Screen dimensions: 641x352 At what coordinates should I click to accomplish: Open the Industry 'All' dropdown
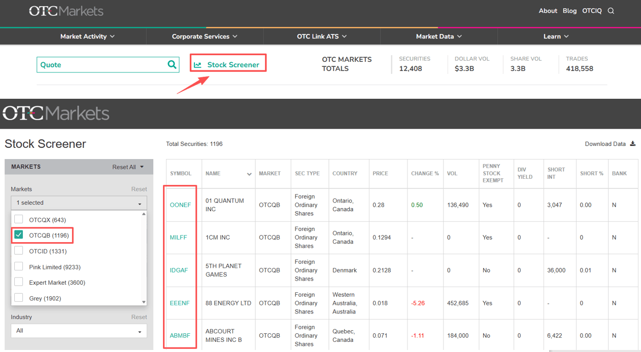pyautogui.click(x=79, y=331)
